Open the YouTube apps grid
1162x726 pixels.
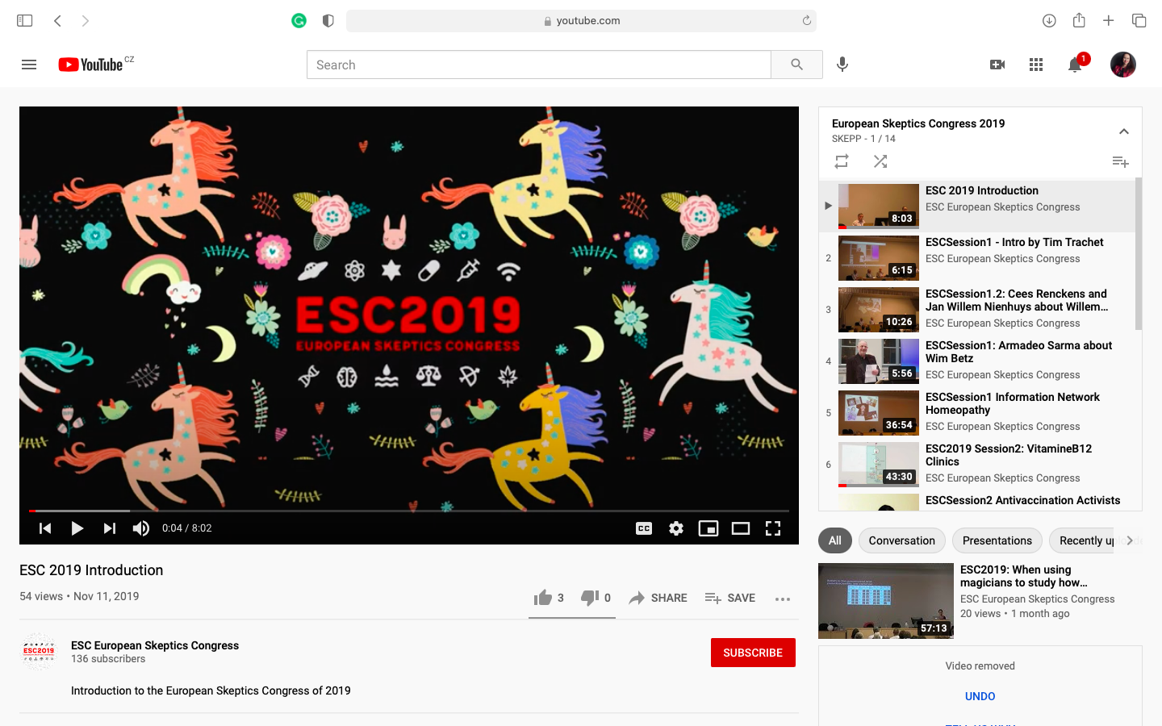click(x=1036, y=65)
